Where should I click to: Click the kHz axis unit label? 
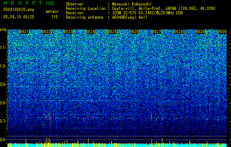click(3, 30)
